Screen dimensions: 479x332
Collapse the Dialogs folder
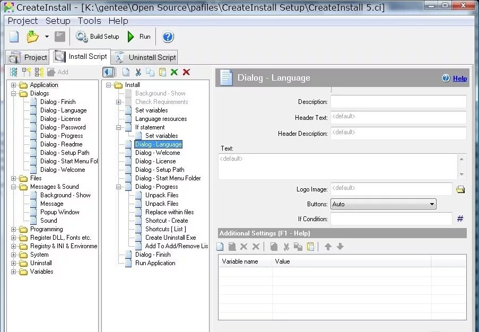coord(13,93)
